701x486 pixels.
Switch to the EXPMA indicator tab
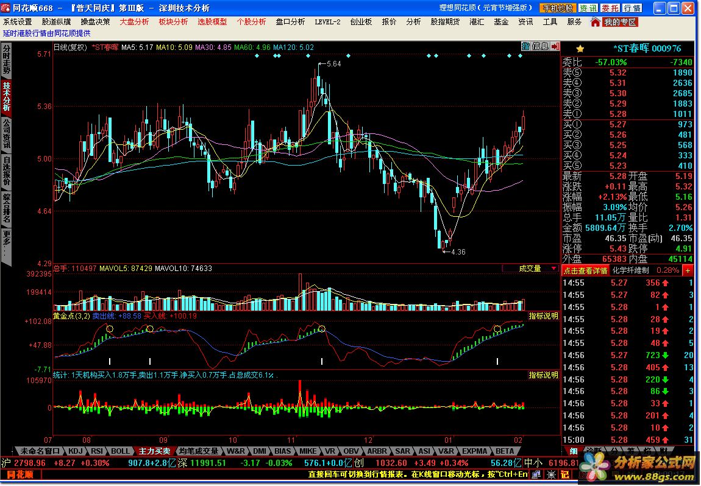(474, 451)
